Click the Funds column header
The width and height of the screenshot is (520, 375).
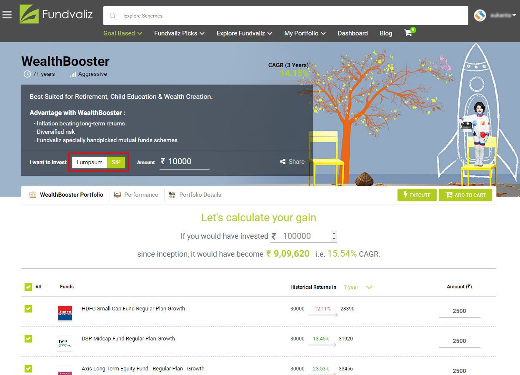67,287
